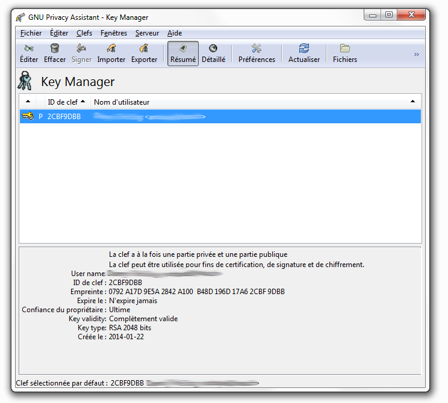Click the default key status bar entry

click(x=137, y=383)
